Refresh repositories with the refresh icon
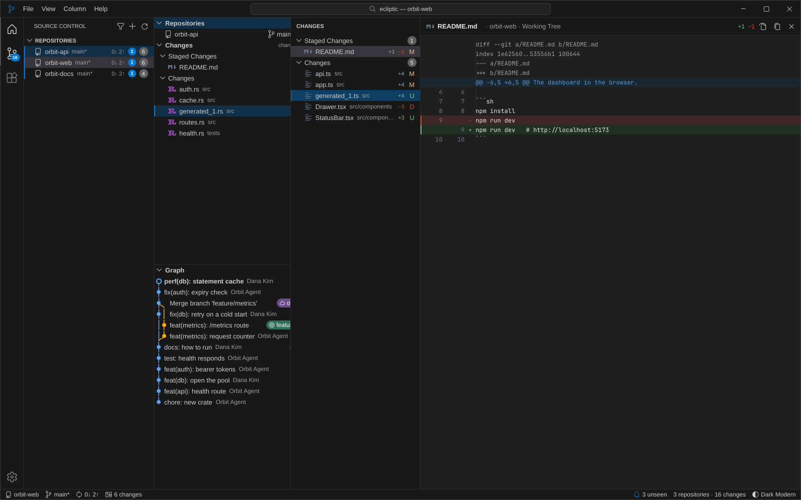 pyautogui.click(x=145, y=26)
